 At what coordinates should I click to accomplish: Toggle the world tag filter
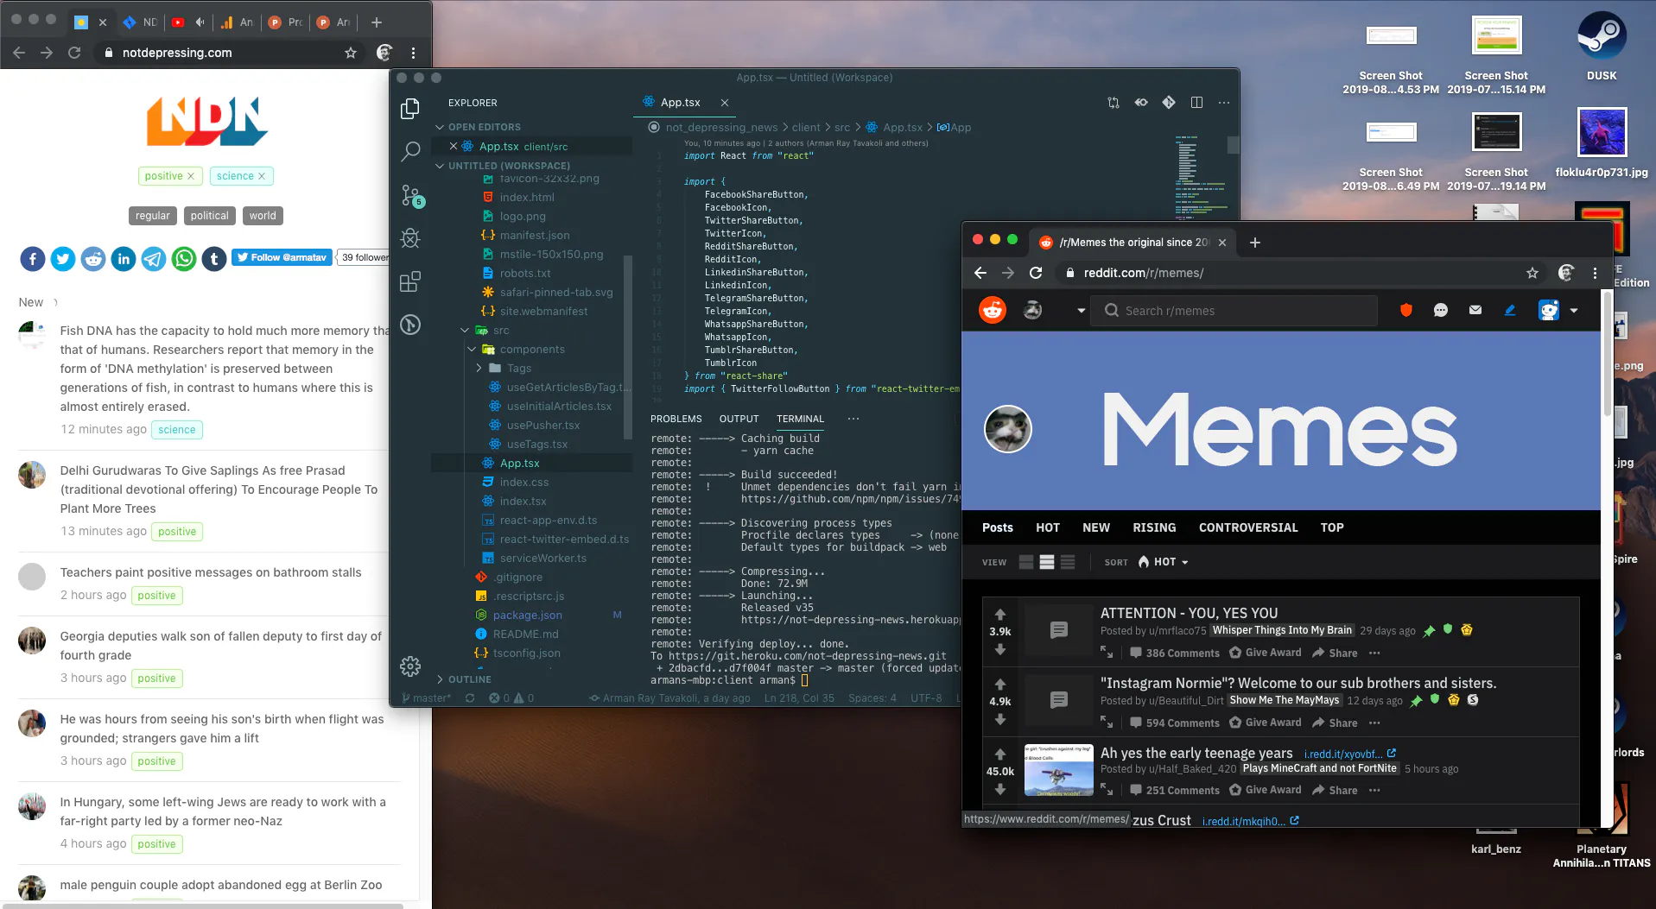tap(263, 216)
